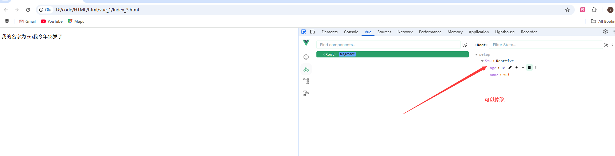Open the Extensions puzzle icon
This screenshot has height=156, width=615.
[x=594, y=10]
